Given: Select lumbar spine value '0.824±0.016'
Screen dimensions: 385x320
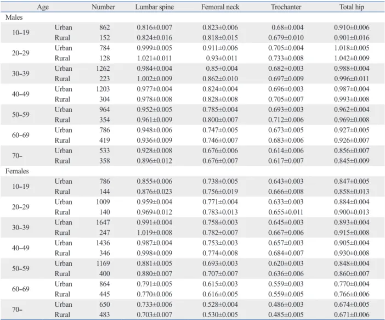Looking at the screenshot, I should point(155,38).
